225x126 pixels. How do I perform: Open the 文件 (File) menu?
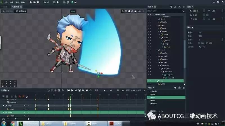(6, 2)
